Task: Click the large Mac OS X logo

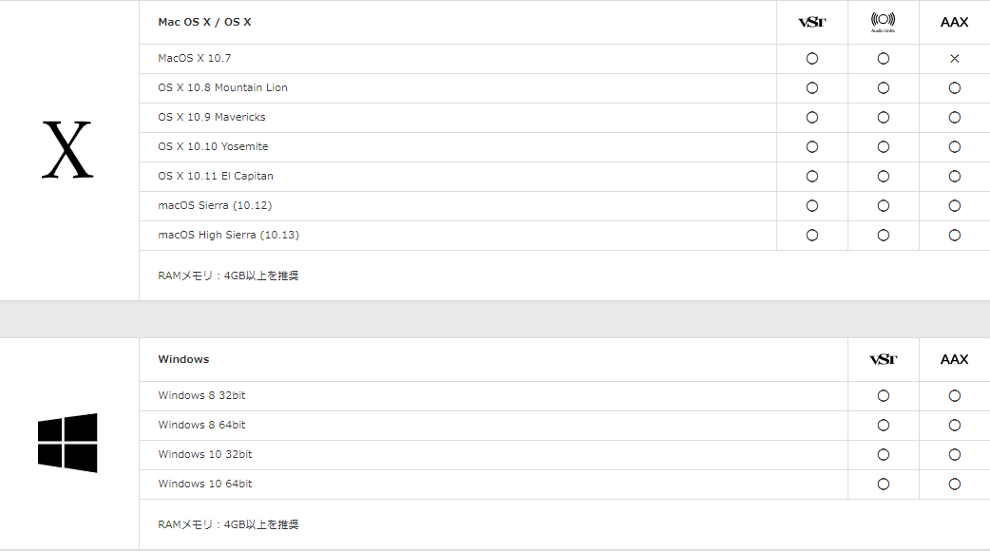Action: [67, 151]
